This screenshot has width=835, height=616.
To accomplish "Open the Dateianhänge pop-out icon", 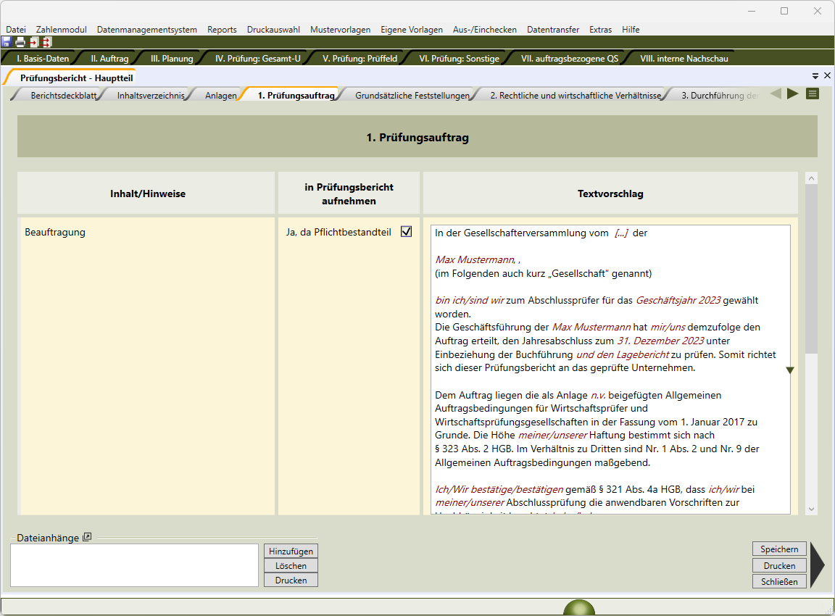I will [87, 537].
